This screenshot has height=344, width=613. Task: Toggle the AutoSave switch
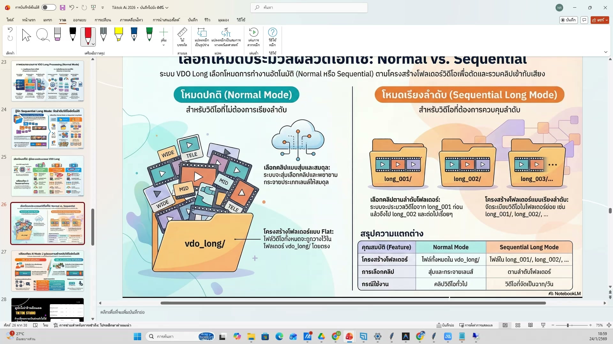point(49,7)
